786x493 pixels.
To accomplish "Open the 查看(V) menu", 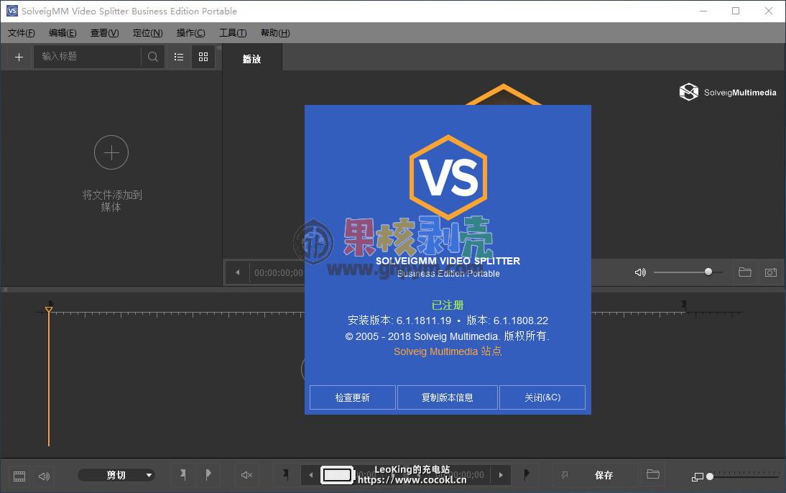I will pos(104,33).
